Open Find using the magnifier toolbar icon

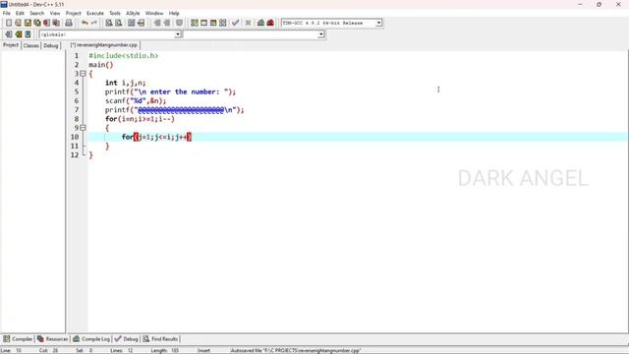(x=109, y=23)
